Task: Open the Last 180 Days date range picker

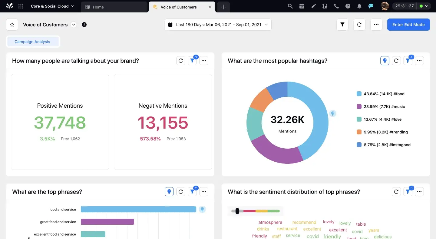Action: pos(218,25)
